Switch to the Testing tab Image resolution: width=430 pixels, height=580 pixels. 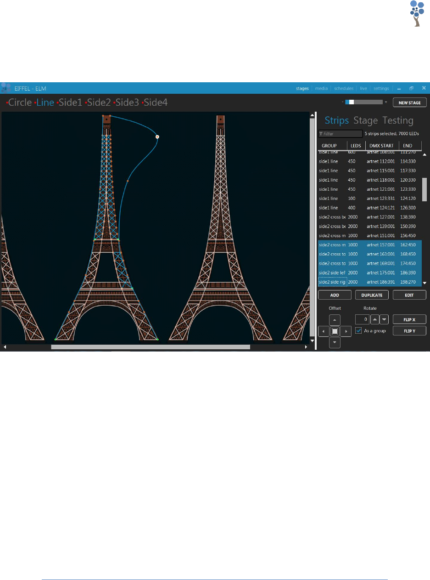click(398, 120)
